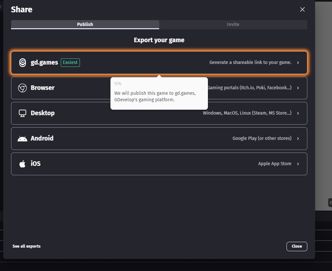The image size is (332, 271).
Task: Click the Easiest badge next to gd.games
Action: [70, 62]
